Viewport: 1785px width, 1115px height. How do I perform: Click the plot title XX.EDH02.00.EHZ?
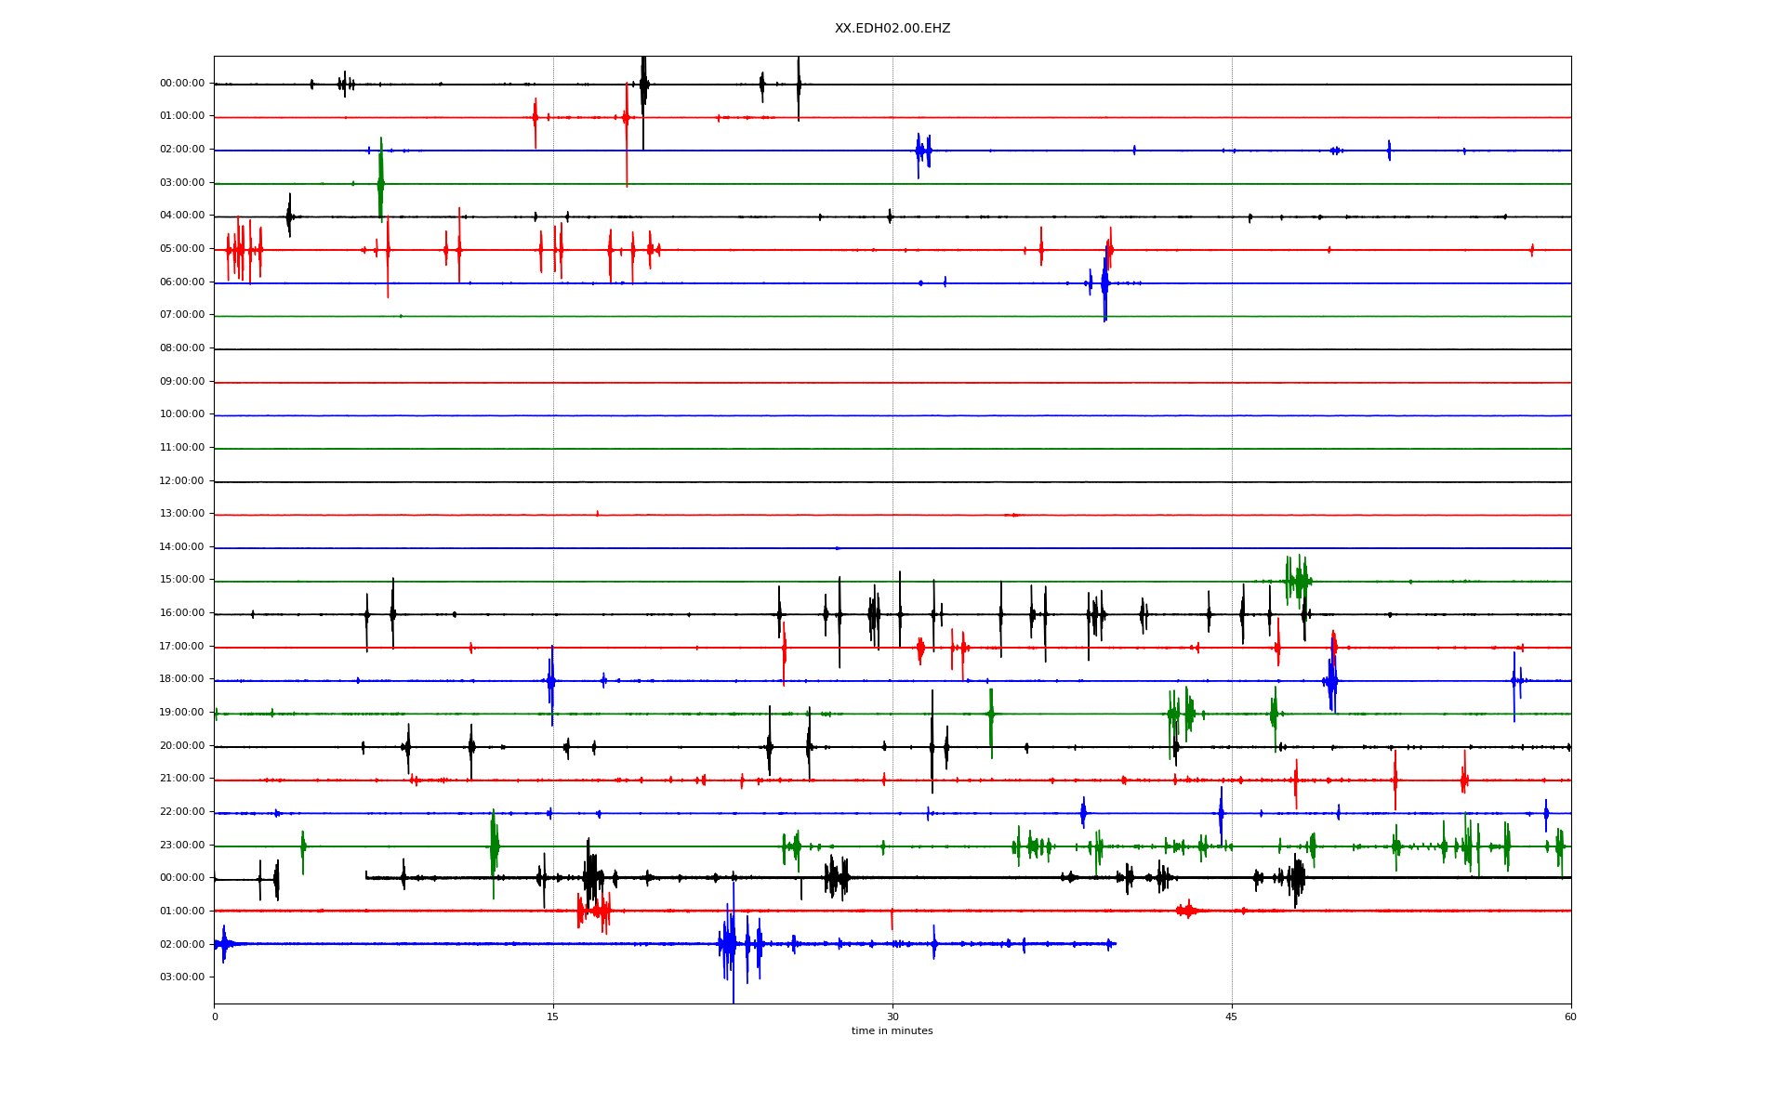click(x=892, y=29)
